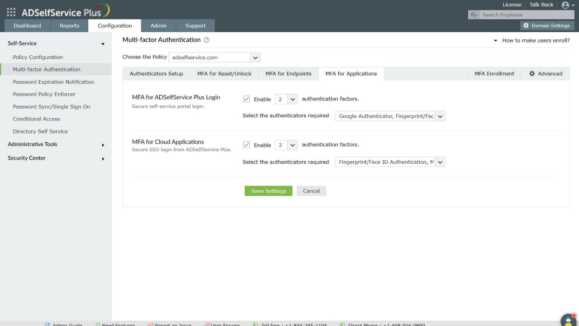
Task: Click the ADSelfService Plus logo
Action: click(x=66, y=11)
